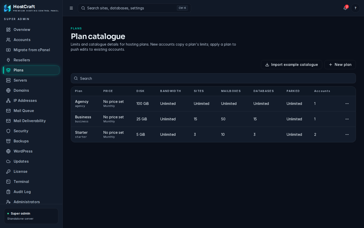
Task: Click the Mail Deliverability envelope icon
Action: click(8, 121)
